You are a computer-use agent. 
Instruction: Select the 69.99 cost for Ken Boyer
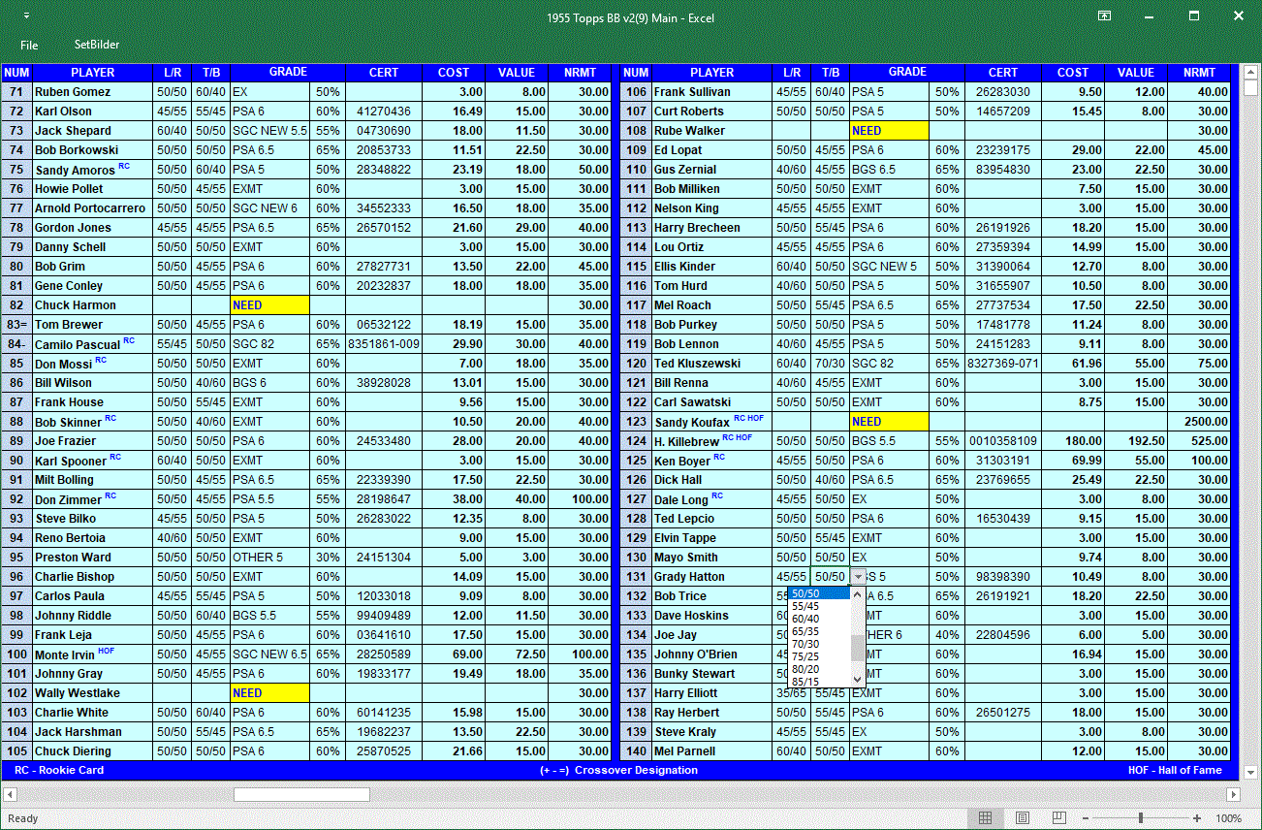coord(1073,461)
